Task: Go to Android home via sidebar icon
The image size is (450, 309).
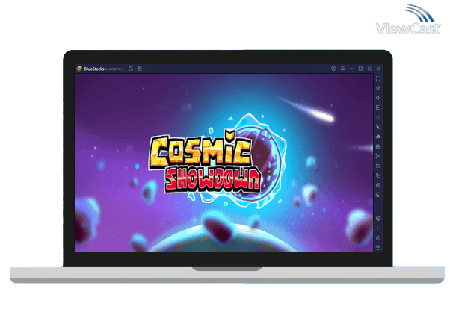Action: (x=378, y=238)
